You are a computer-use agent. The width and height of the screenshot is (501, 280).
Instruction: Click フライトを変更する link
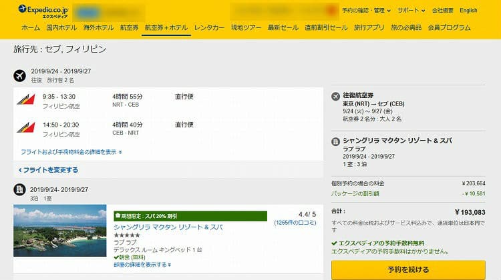[x=48, y=170]
